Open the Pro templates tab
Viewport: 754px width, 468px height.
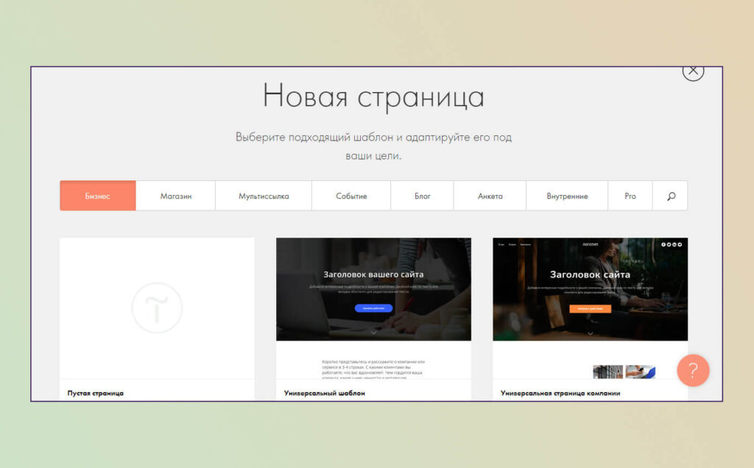click(x=630, y=196)
